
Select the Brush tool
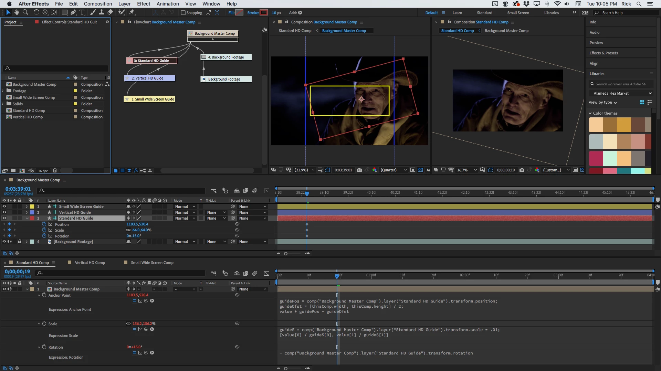click(x=93, y=12)
